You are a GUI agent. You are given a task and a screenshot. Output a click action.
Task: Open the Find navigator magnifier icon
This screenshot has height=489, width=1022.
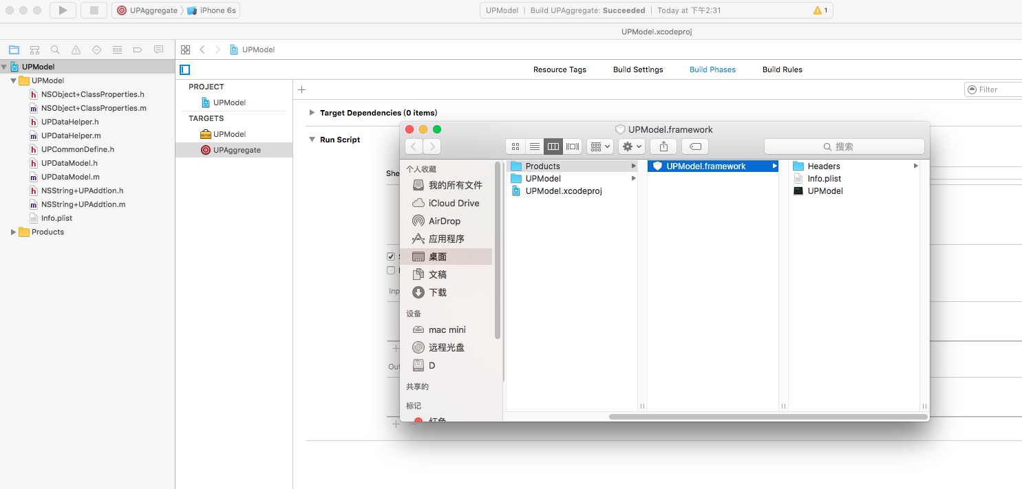pos(55,50)
